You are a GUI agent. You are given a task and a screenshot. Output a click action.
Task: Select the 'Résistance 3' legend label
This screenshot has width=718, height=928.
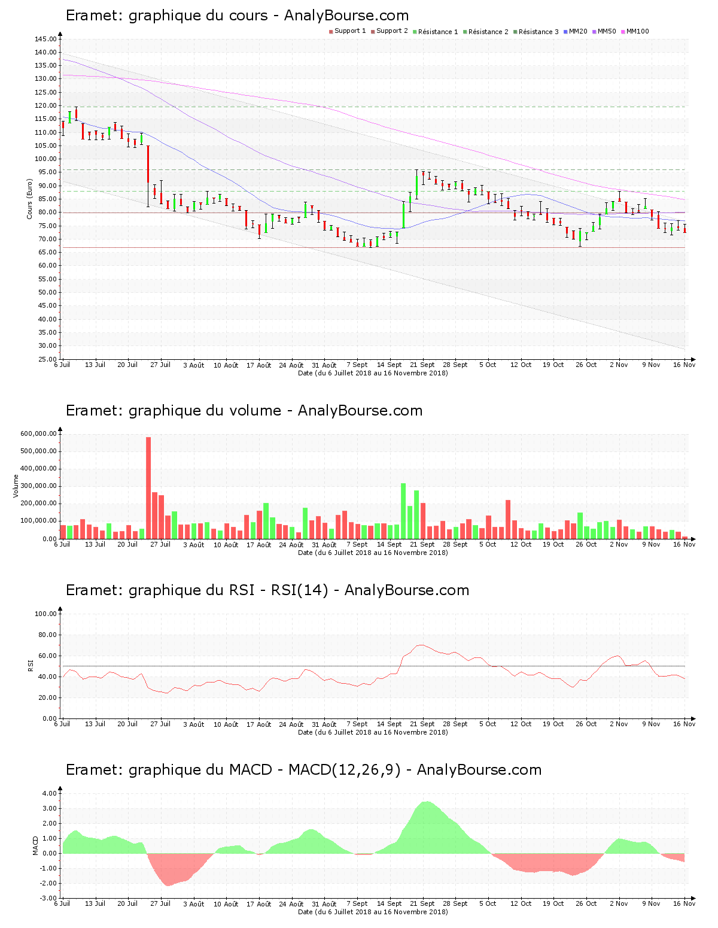click(x=538, y=32)
